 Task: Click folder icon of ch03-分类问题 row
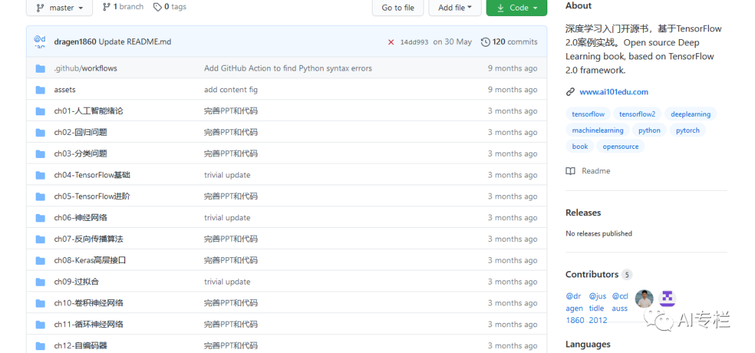pos(41,154)
